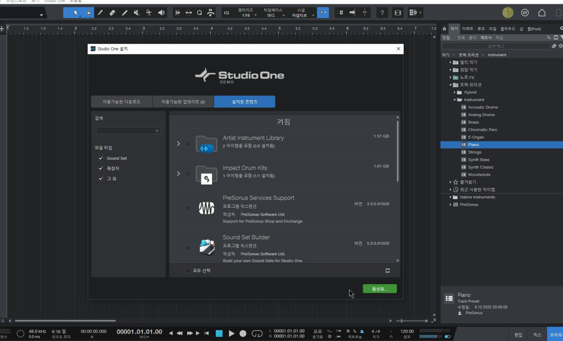Screen dimensions: 563x341
Task: Expand the 멀티 악기 browser folder
Action: (450, 62)
